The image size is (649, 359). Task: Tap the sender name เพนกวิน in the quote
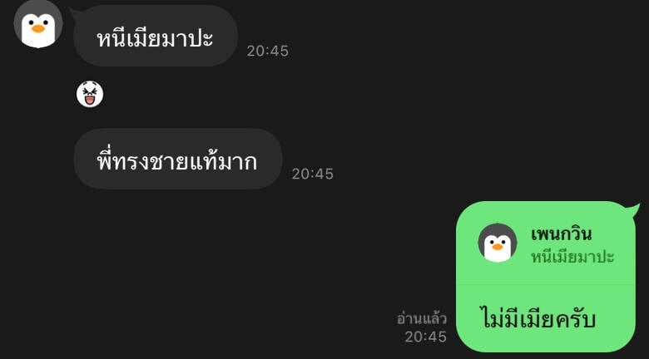[561, 234]
